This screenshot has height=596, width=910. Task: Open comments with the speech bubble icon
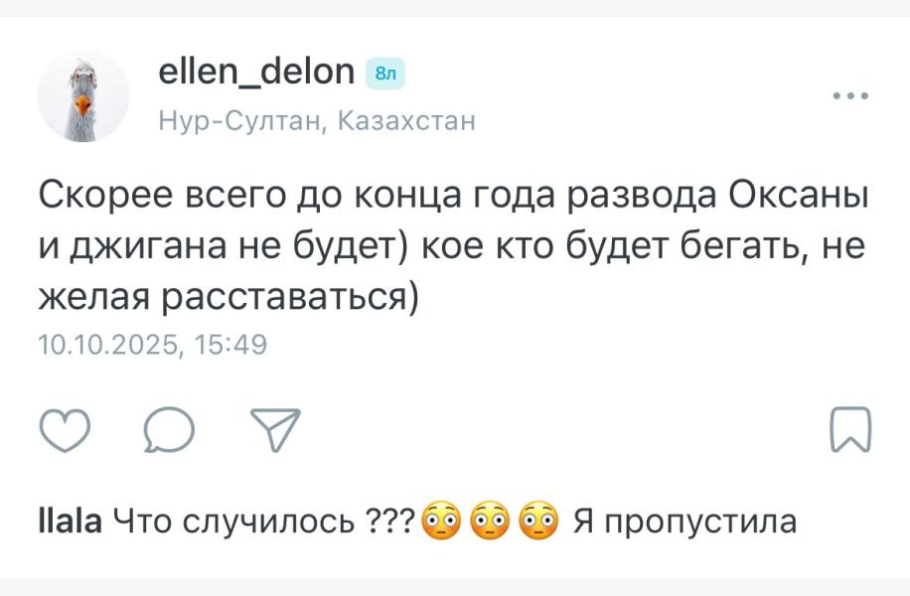point(168,430)
